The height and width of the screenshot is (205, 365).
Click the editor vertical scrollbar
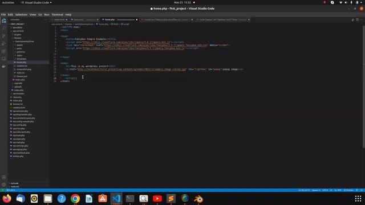tap(364, 86)
